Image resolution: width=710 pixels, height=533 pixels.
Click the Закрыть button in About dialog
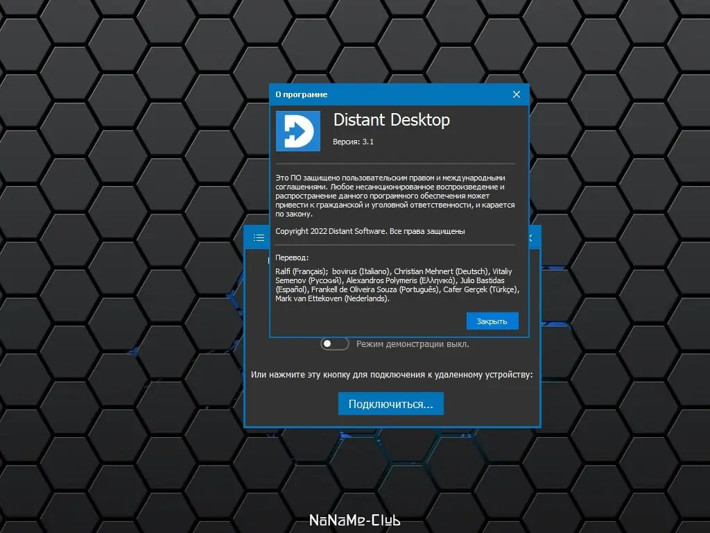[492, 321]
